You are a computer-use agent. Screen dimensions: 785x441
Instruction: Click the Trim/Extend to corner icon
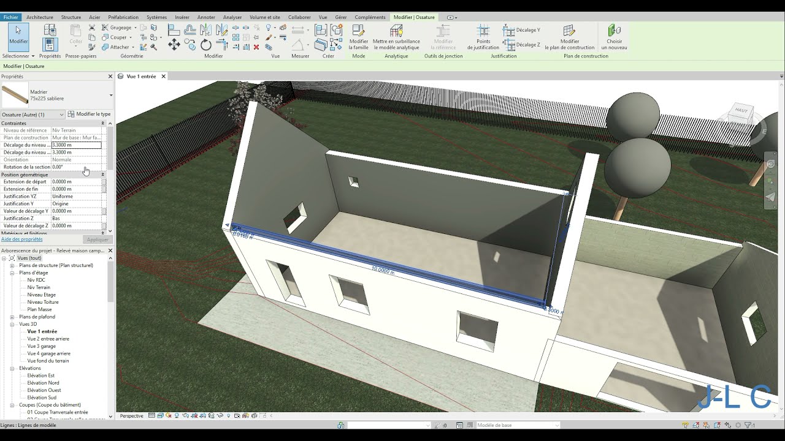click(x=222, y=44)
